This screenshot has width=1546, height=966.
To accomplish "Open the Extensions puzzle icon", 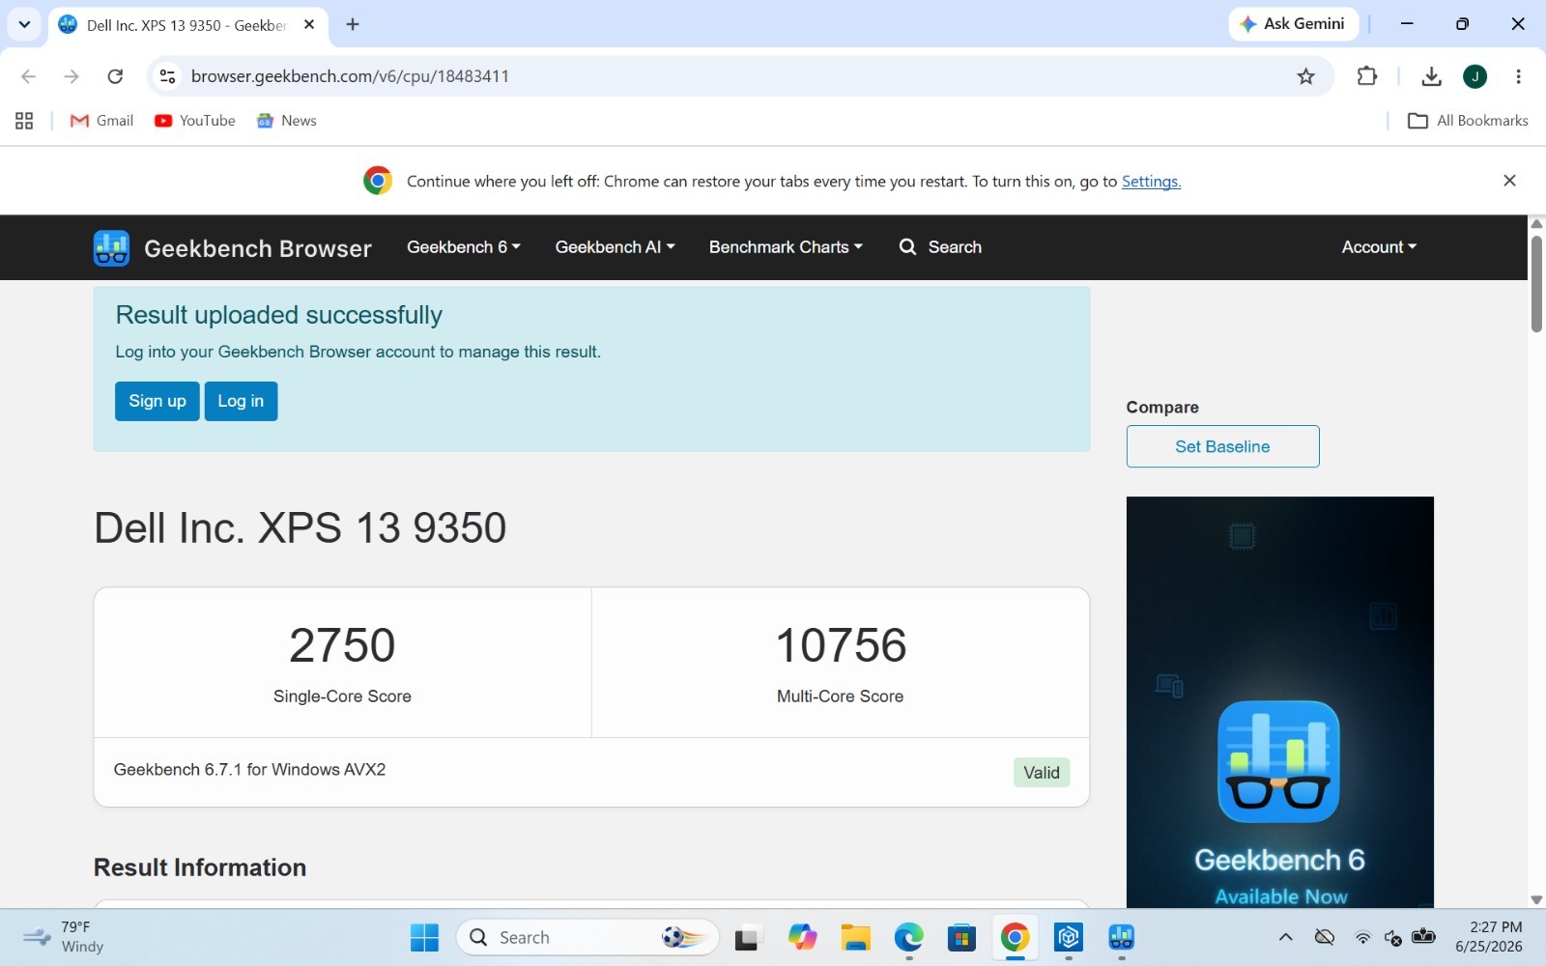I will coord(1366,76).
